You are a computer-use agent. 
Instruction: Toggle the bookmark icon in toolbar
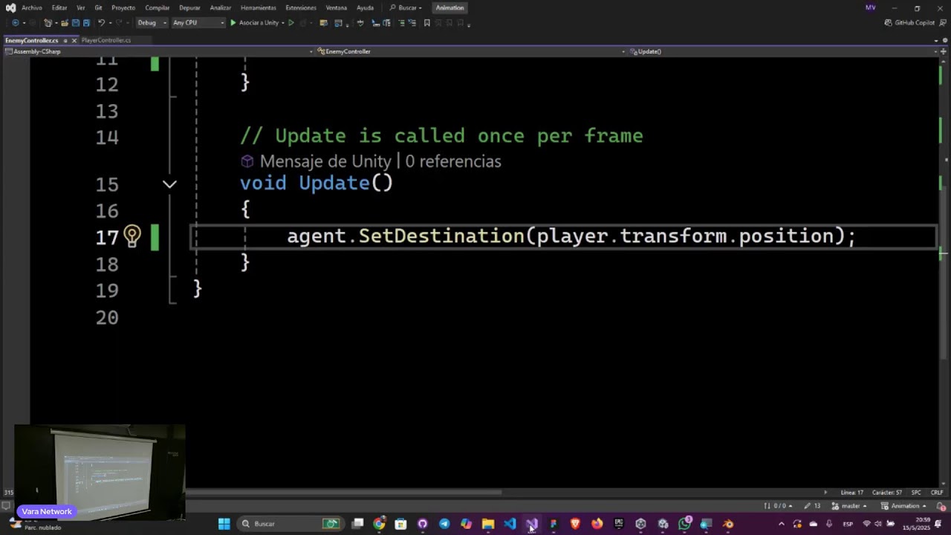pos(426,23)
